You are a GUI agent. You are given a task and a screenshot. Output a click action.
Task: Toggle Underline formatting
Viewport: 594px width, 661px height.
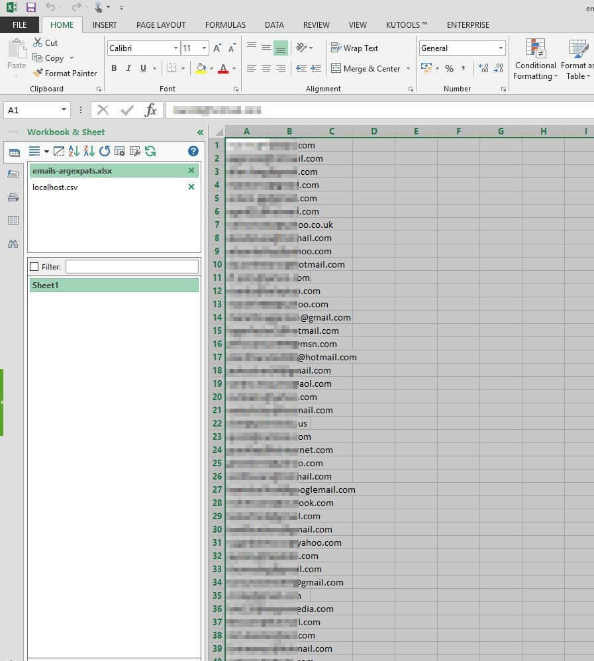[x=143, y=68]
